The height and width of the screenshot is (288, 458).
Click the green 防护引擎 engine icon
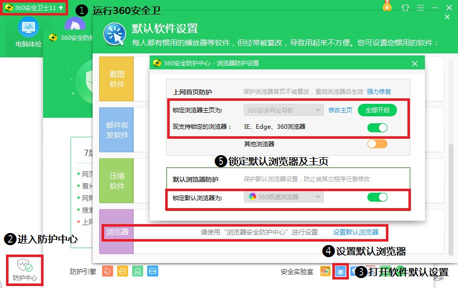pos(138,271)
